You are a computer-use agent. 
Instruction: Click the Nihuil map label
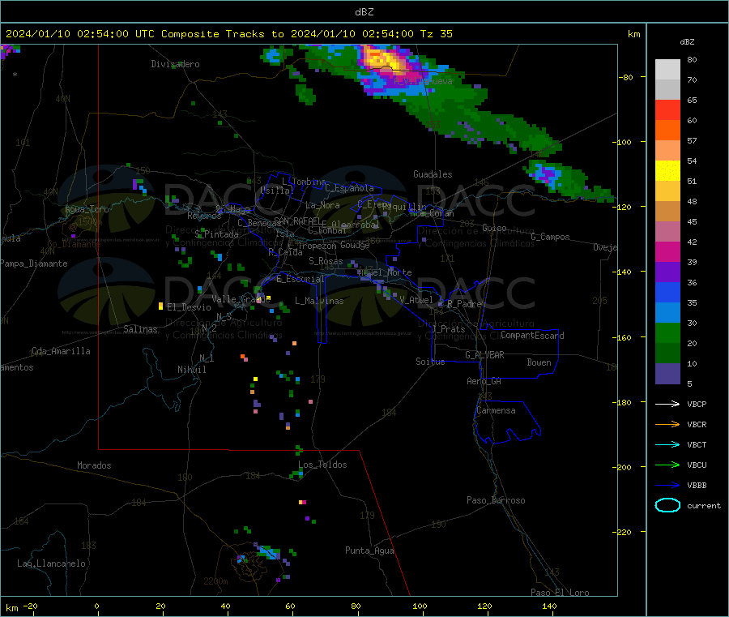point(191,370)
